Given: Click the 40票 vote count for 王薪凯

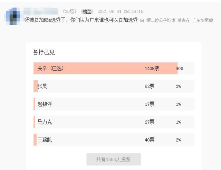Looking at the screenshot, I should click(x=150, y=140).
